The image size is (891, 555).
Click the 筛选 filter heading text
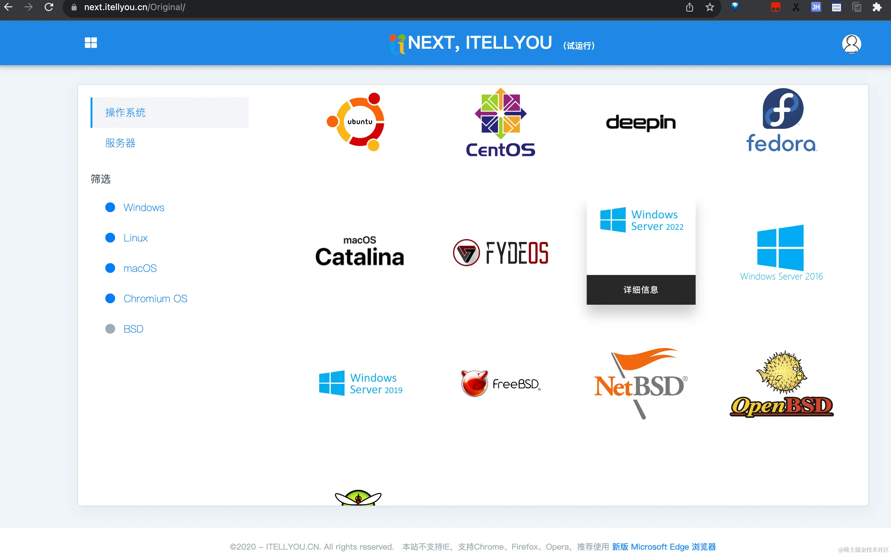[x=101, y=179]
